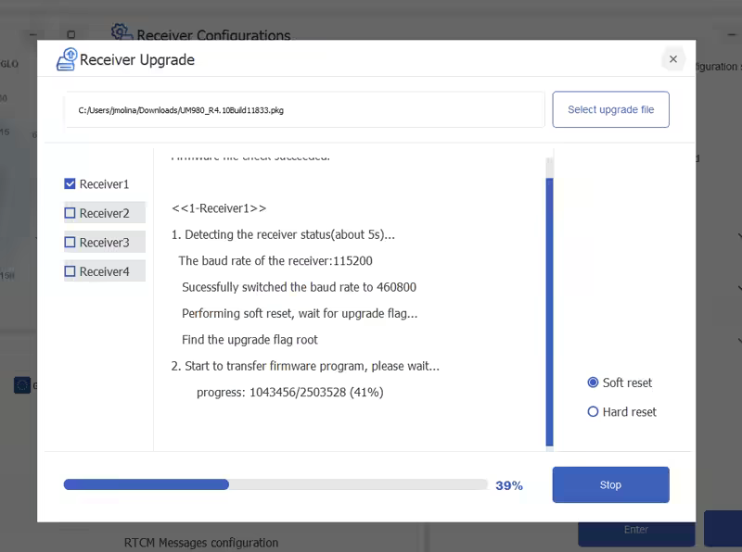Screen dimensions: 742x552
Task: Click the RTCM Messages configuration heading
Action: click(201, 543)
